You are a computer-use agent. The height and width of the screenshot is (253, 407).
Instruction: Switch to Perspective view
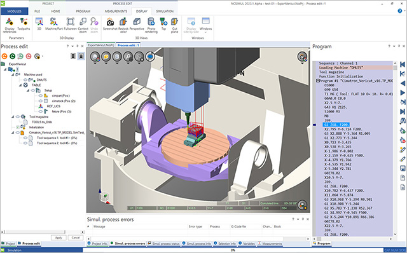[137, 22]
